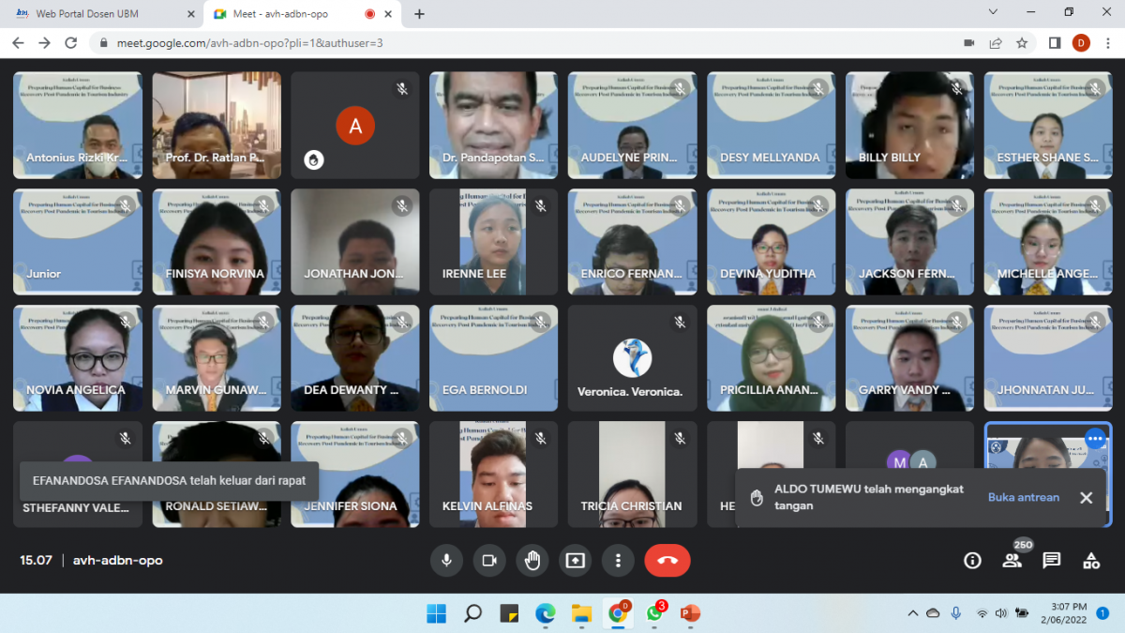
Task: Open the blue three-dot options on the highlighted tile
Action: pyautogui.click(x=1094, y=439)
